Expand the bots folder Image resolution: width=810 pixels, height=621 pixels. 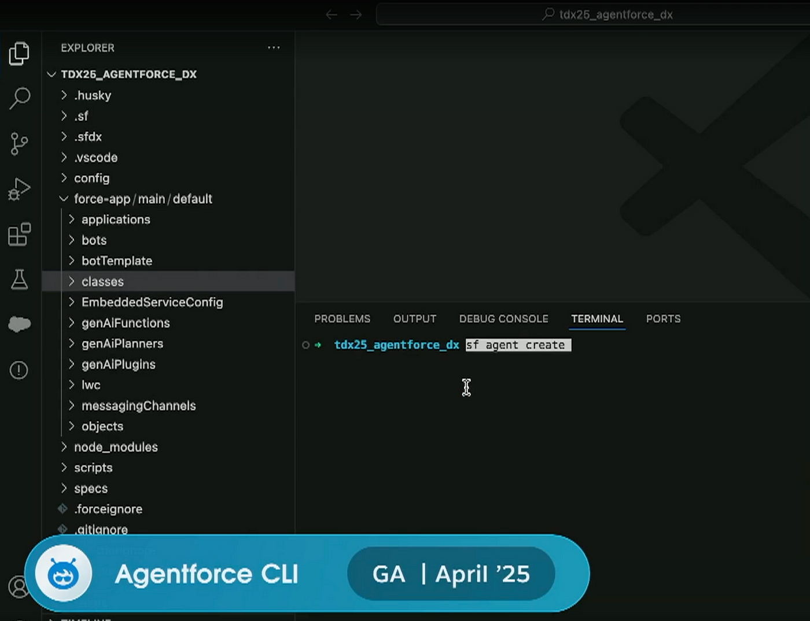click(72, 240)
